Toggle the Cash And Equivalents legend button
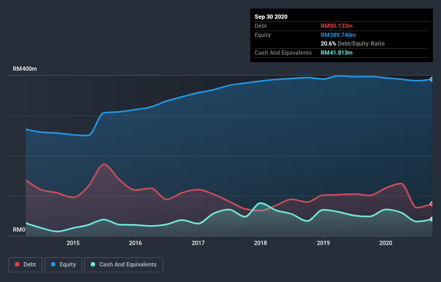 (x=124, y=265)
